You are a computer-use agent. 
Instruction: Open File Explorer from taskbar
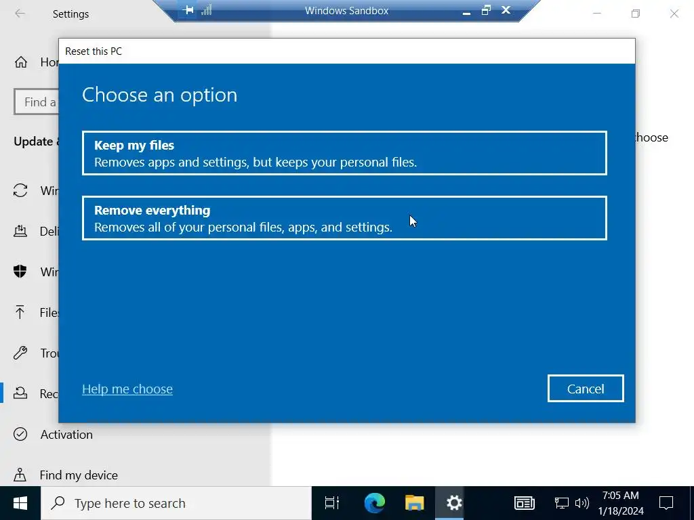pos(414,503)
